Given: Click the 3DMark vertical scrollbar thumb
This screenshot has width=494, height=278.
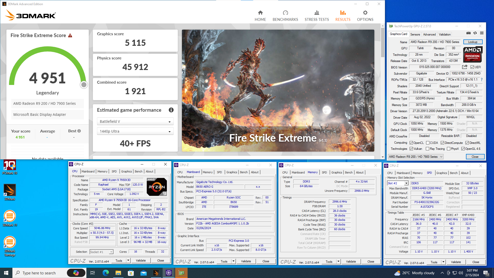Looking at the screenshot, I should [x=383, y=42].
